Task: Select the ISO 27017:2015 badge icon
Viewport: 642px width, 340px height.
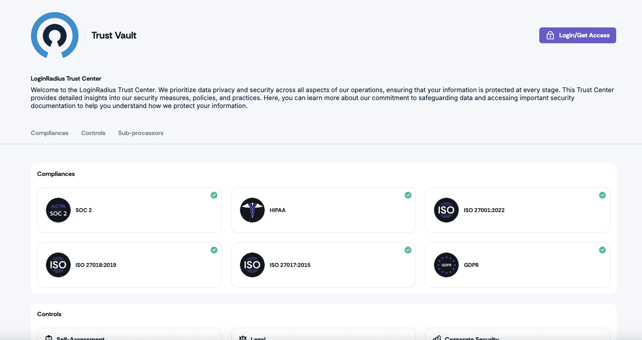Action: [252, 265]
